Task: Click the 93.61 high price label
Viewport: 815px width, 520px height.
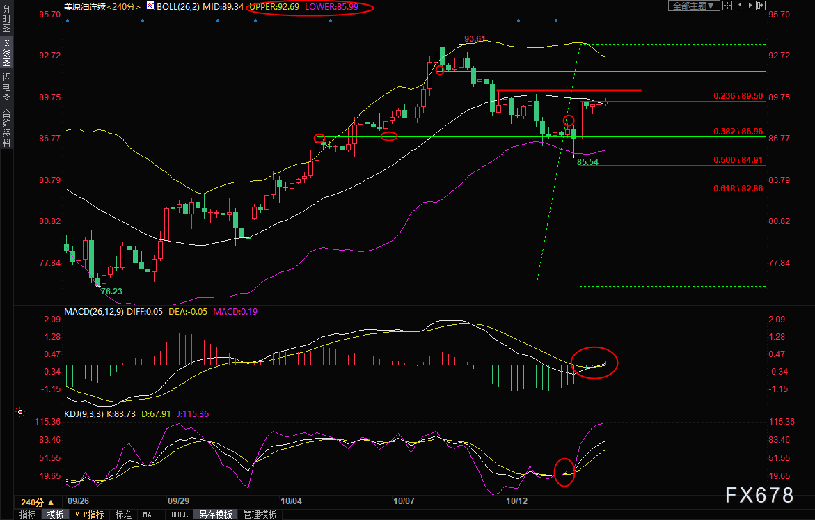Action: click(475, 39)
